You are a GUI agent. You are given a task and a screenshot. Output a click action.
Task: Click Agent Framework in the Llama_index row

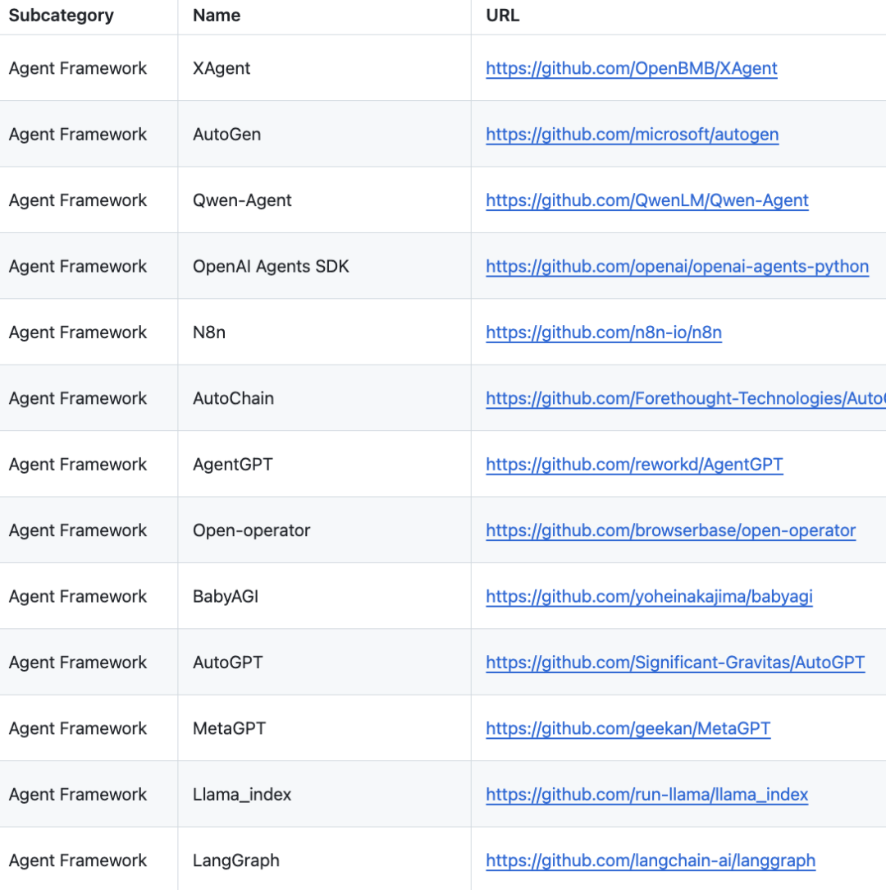[78, 795]
